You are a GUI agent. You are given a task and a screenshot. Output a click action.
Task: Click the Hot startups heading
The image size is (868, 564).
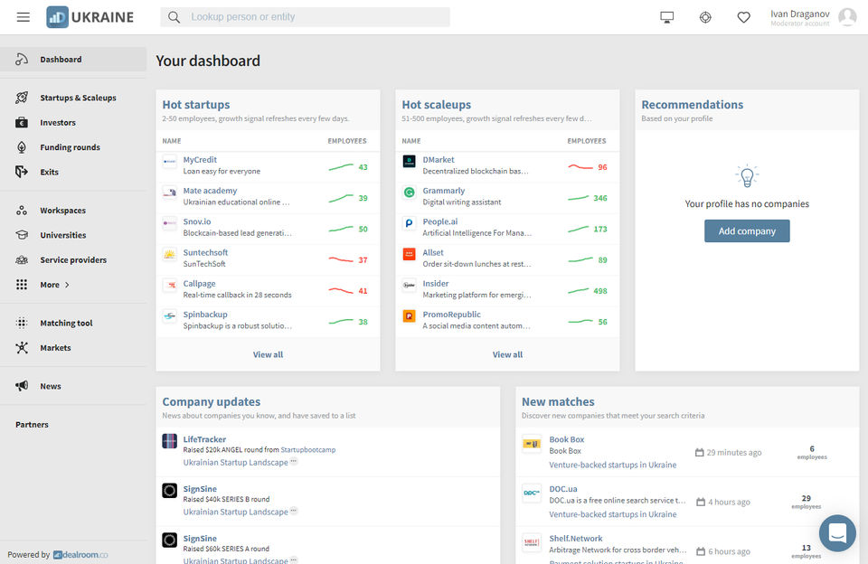click(x=196, y=105)
